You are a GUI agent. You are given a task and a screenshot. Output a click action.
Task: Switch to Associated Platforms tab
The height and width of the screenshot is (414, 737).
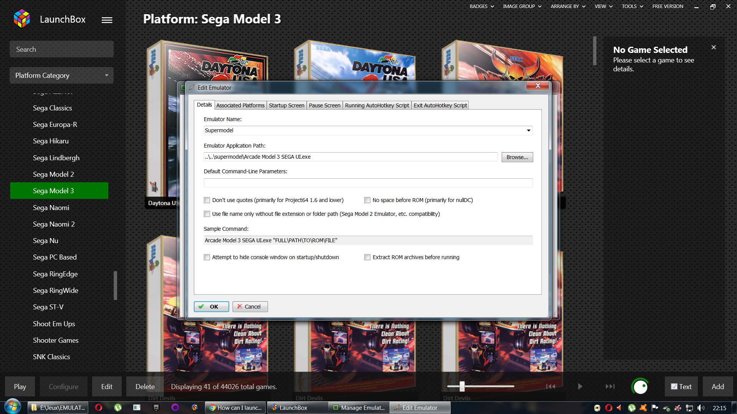click(240, 105)
